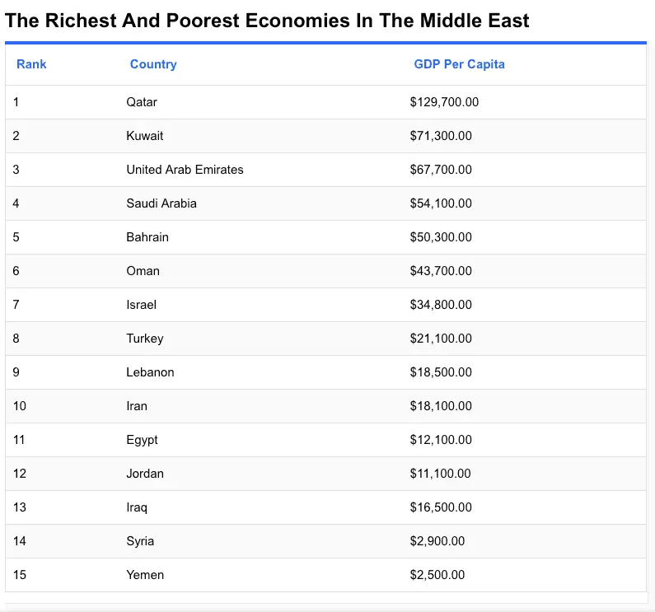This screenshot has height=612, width=655.
Task: Click rank number 10 beside Iran
Action: (20, 406)
